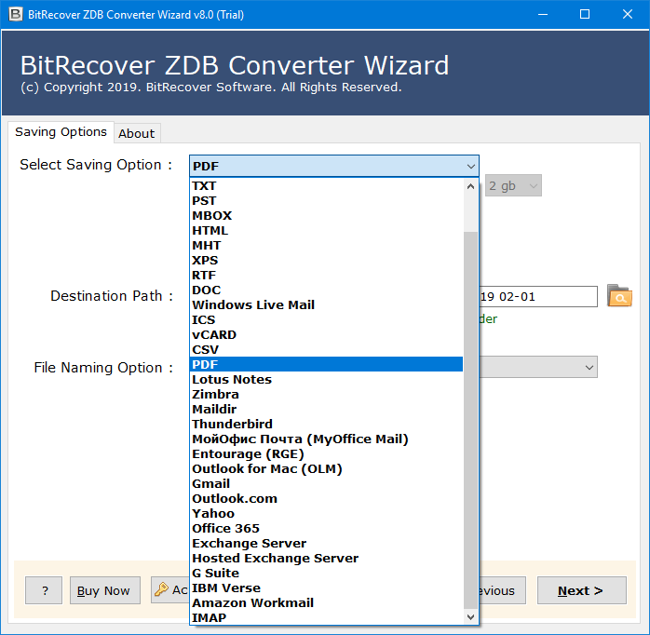Choose Hosted Exchange Server entry
The height and width of the screenshot is (635, 650).
(x=326, y=559)
